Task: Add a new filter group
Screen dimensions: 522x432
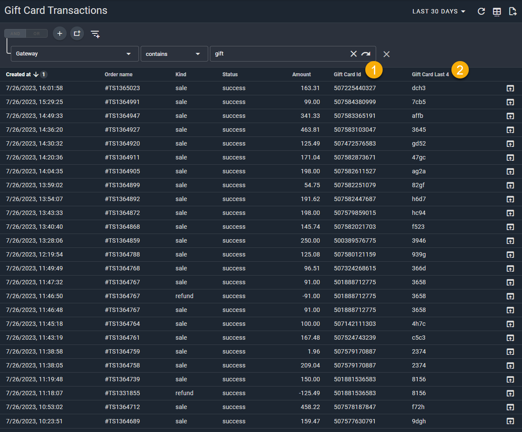Action: 77,33
